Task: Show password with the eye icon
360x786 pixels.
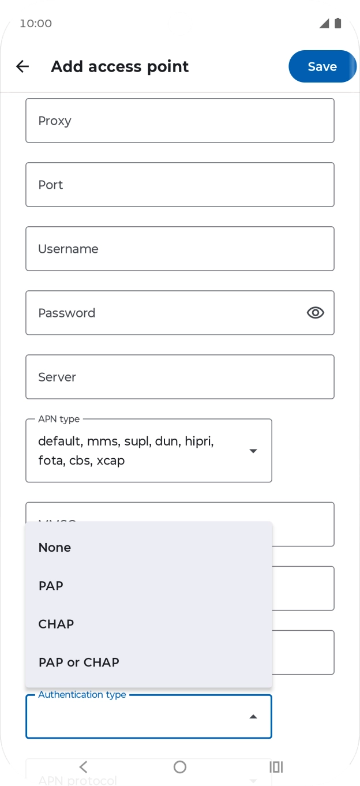Action: 315,313
